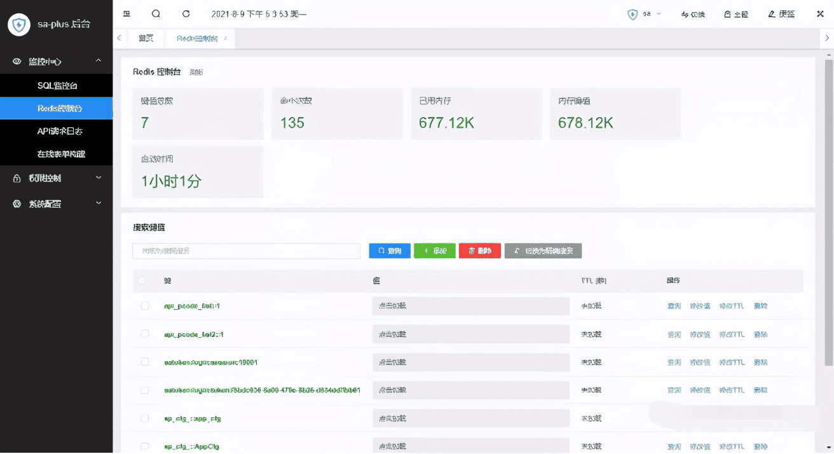
Task: Enter fullscreen with the 全屏 button
Action: [x=735, y=14]
